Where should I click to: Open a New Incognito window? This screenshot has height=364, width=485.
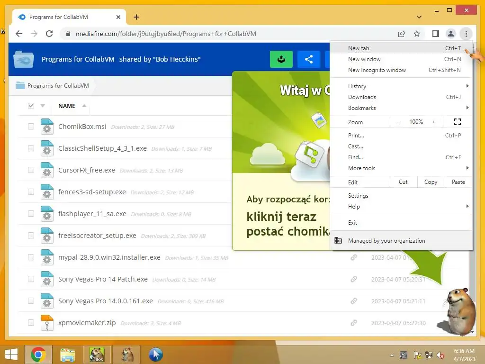401,70
